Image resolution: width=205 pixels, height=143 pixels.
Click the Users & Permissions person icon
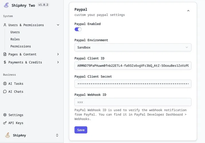5,25
